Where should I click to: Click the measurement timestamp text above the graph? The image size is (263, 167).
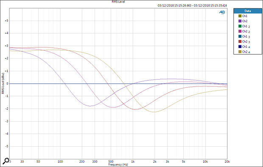pos(192,6)
